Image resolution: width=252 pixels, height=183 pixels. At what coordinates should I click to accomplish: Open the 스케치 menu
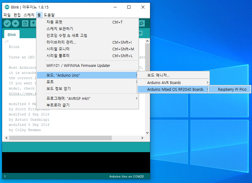click(x=29, y=15)
